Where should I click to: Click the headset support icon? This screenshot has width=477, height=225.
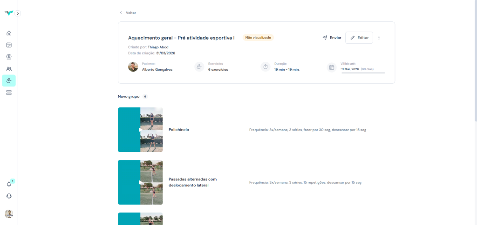pos(9,196)
